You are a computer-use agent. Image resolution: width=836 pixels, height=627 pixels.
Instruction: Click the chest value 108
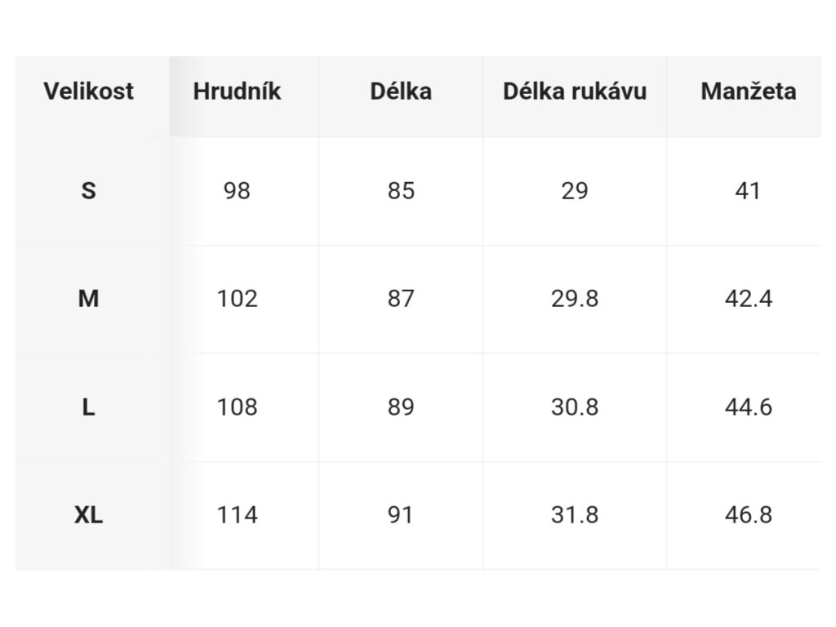(x=237, y=407)
